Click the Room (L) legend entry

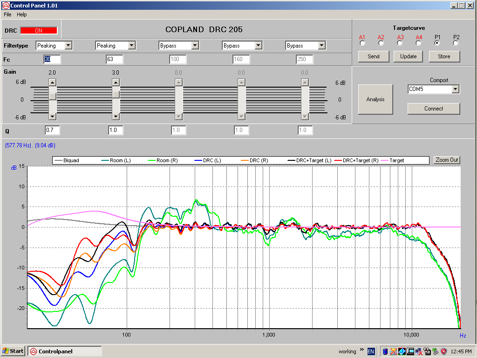pos(116,160)
